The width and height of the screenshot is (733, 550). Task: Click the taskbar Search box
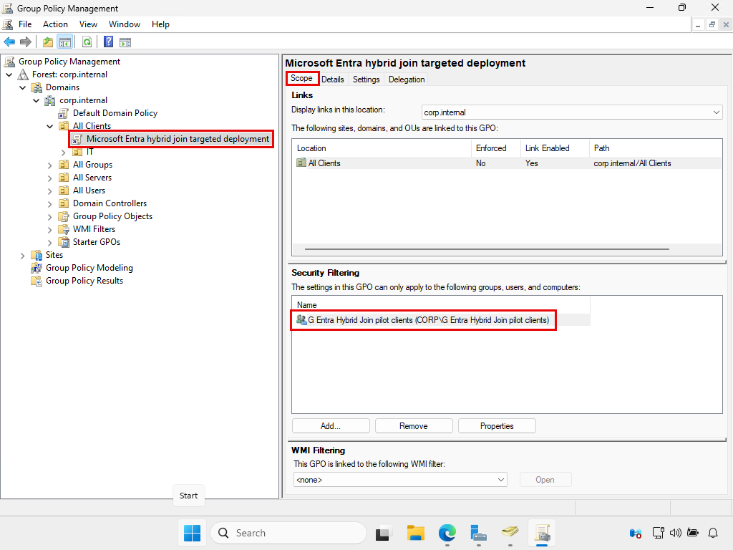click(x=288, y=533)
